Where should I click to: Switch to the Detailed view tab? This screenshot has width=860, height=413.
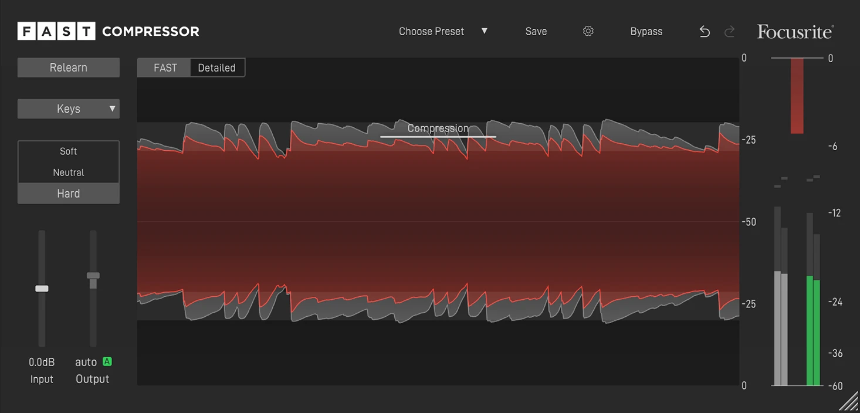217,67
